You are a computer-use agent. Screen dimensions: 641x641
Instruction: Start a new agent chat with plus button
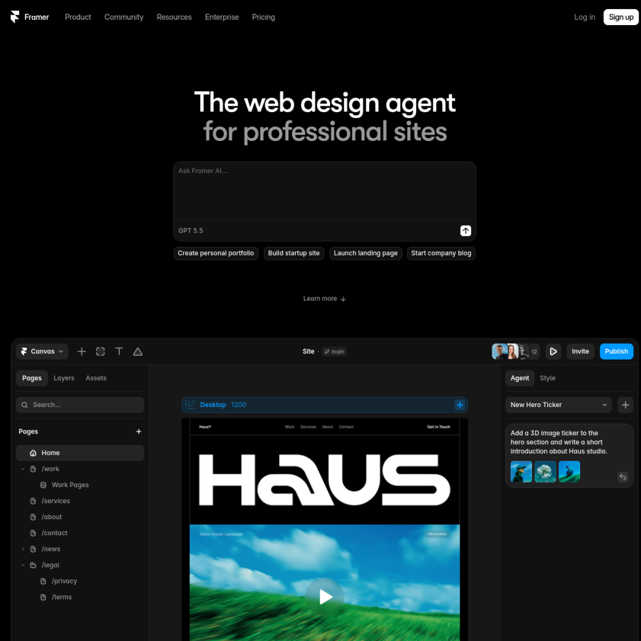(x=625, y=404)
